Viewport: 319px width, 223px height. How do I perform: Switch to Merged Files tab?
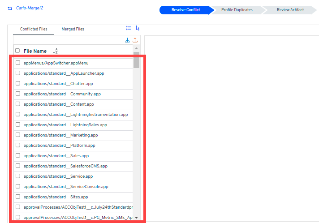pyautogui.click(x=73, y=29)
